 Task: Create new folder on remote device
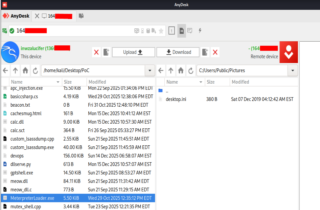(x=205, y=52)
